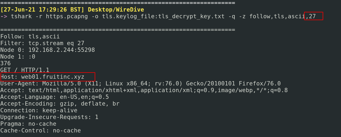Click the Upgrade-Insecure-Requests: 1 line
341x137 pixels.
49,117
